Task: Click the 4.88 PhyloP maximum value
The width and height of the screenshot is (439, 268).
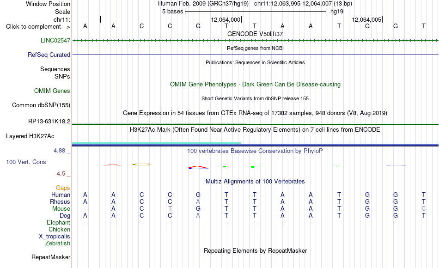Action: [x=59, y=151]
